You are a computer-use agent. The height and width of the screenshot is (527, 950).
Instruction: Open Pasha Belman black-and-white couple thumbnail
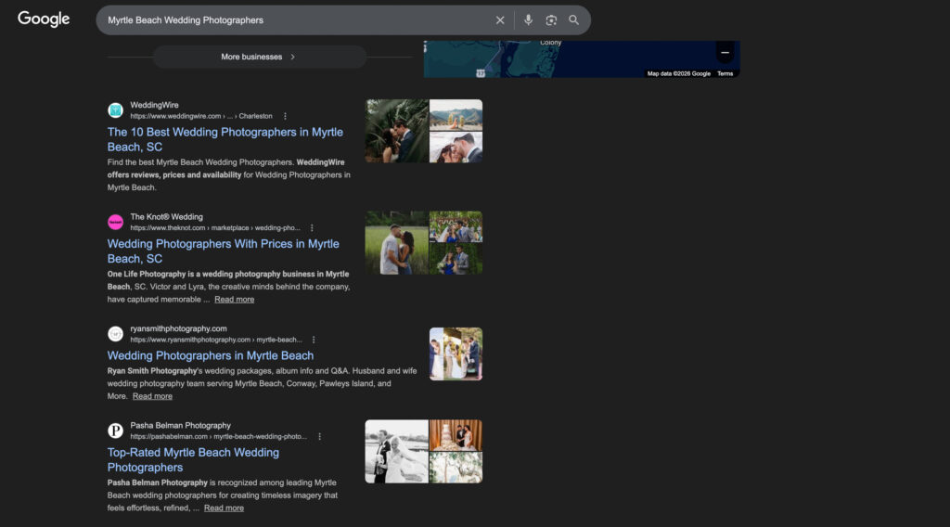pos(396,451)
